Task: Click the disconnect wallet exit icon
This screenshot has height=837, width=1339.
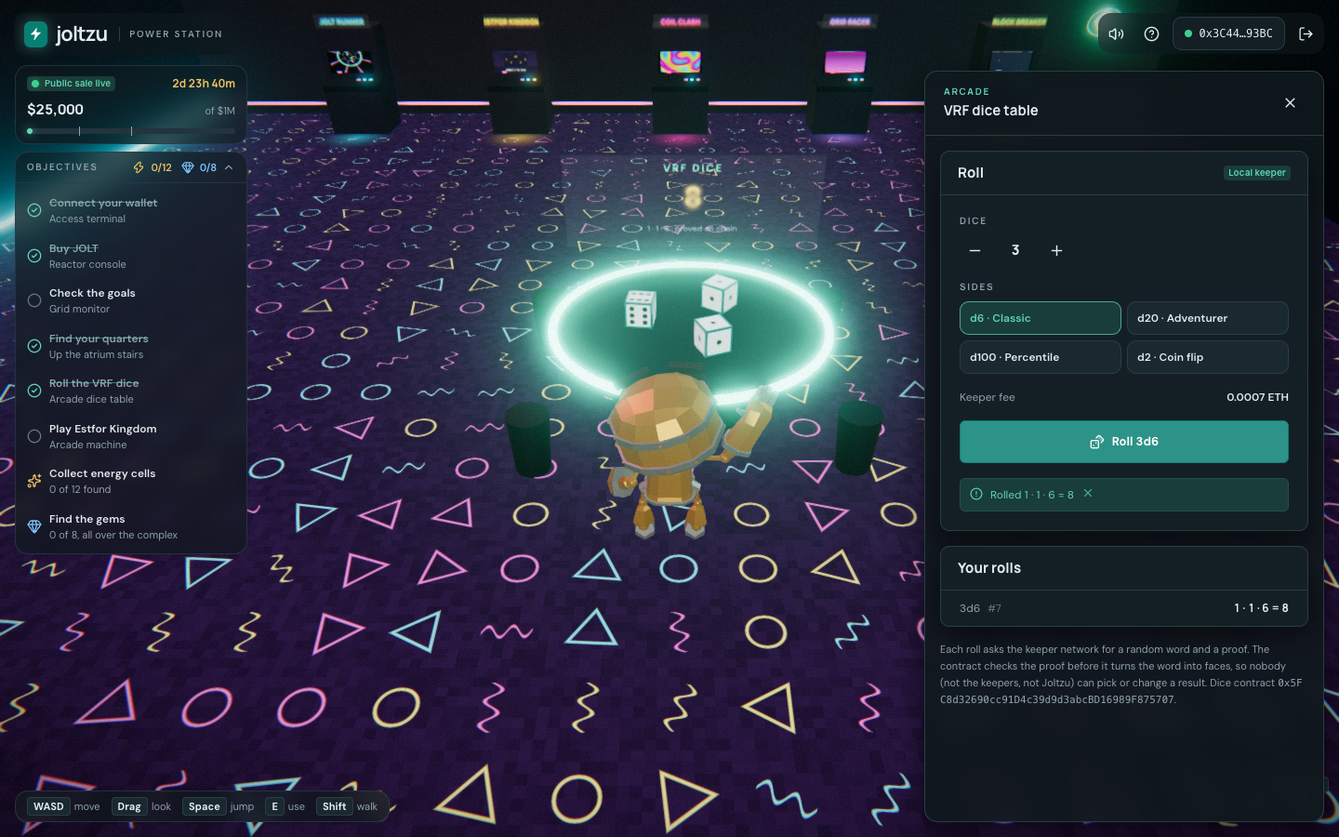Action: 1306,33
